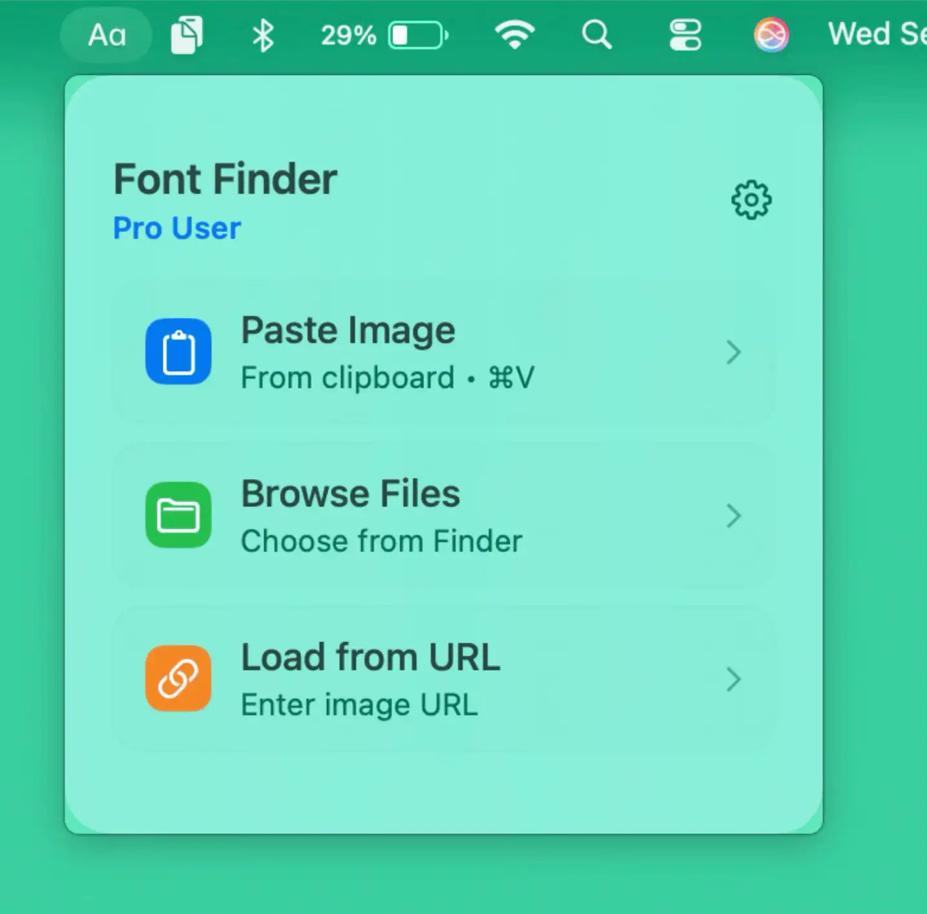Open Control Center toggles icon
The width and height of the screenshot is (927, 914).
(x=685, y=35)
